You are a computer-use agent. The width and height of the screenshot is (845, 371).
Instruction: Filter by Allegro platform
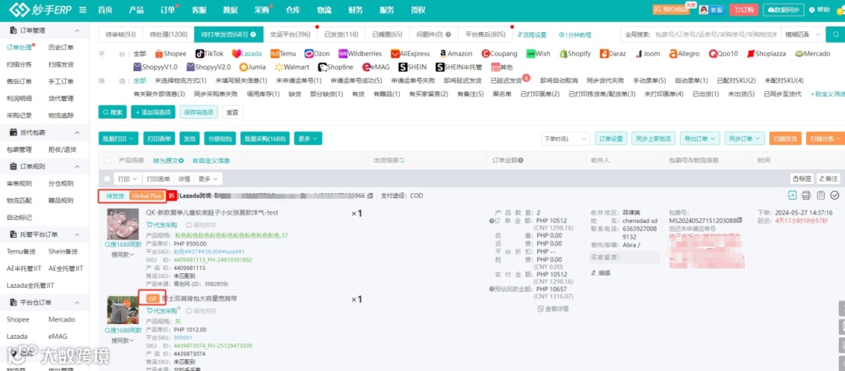pos(685,53)
